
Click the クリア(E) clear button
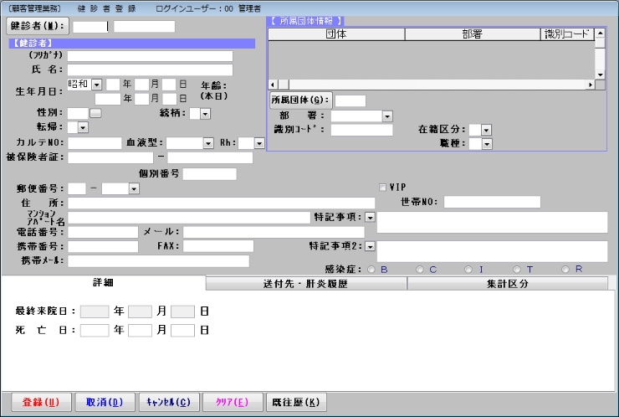[232, 402]
